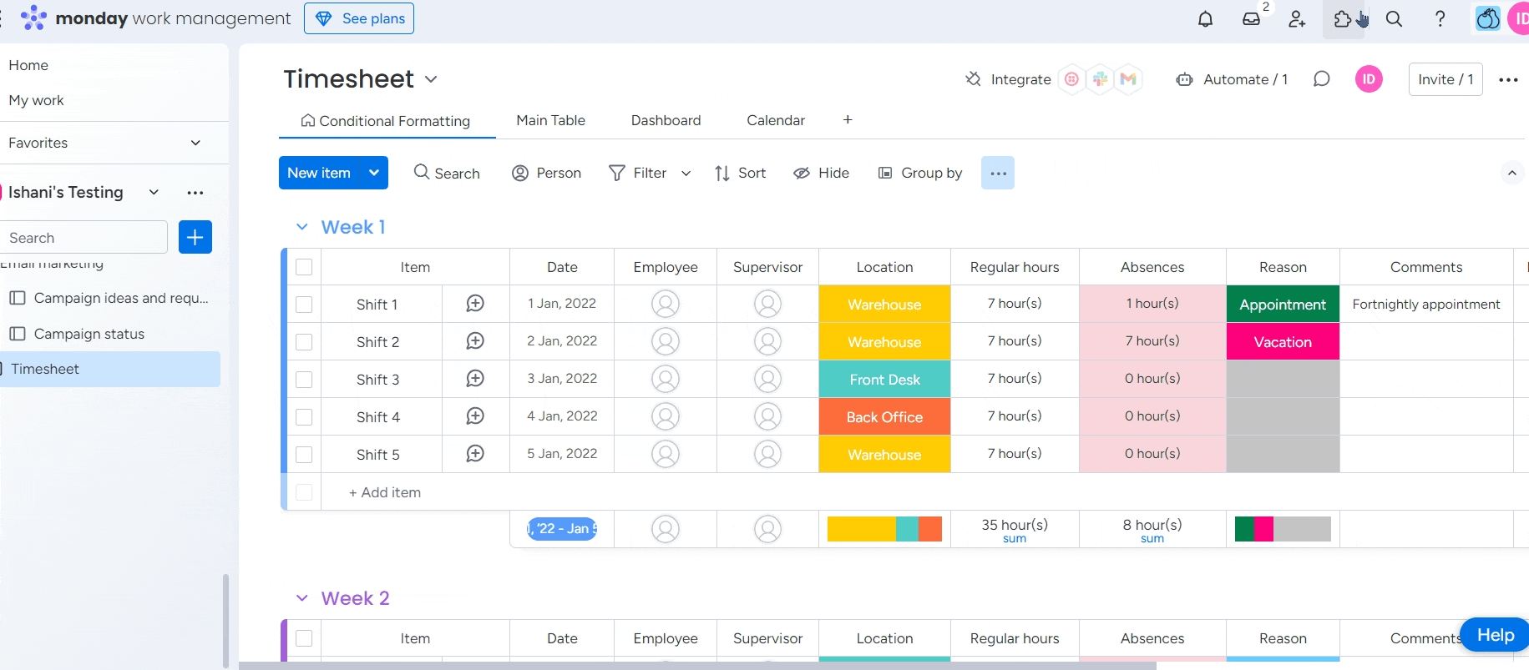The image size is (1529, 670).
Task: Open the inbox tray icon
Action: pos(1251,18)
